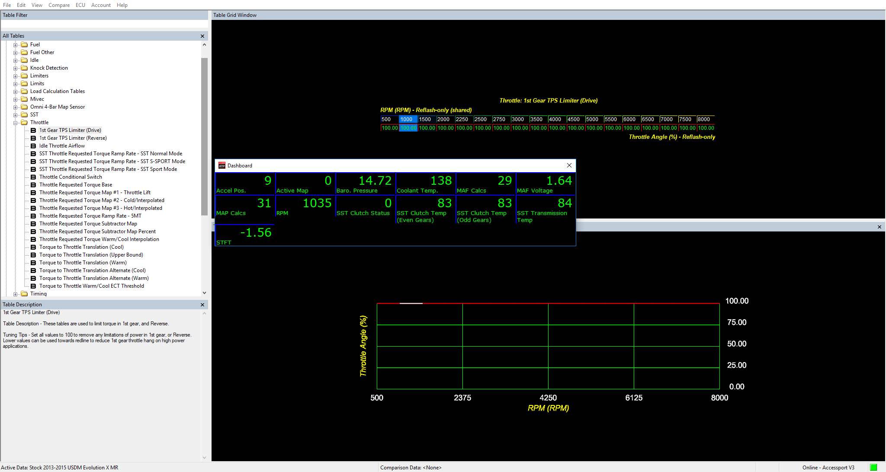The image size is (886, 472).
Task: Click the green online status indicator
Action: 873,467
